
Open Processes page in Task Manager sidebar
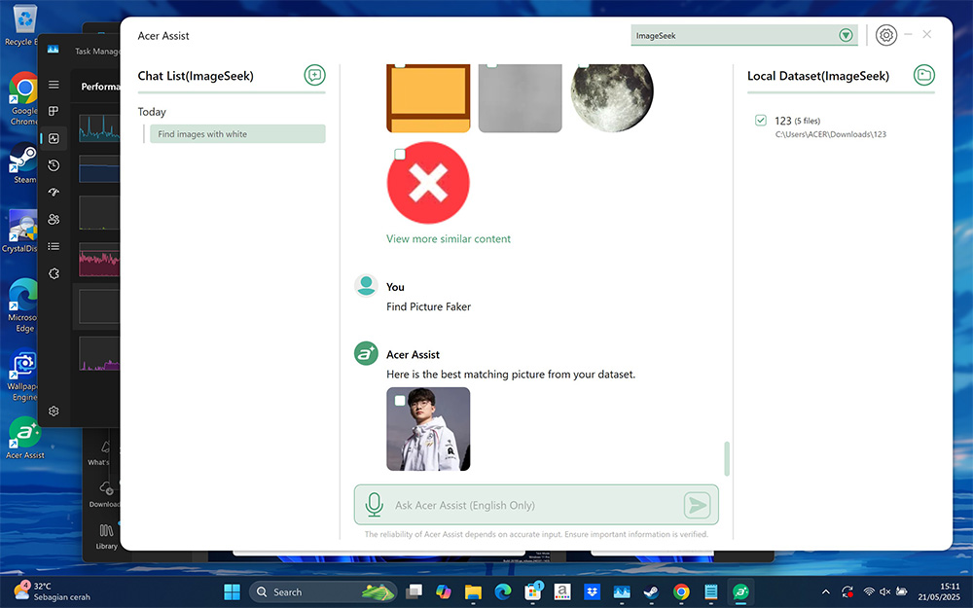(x=54, y=111)
